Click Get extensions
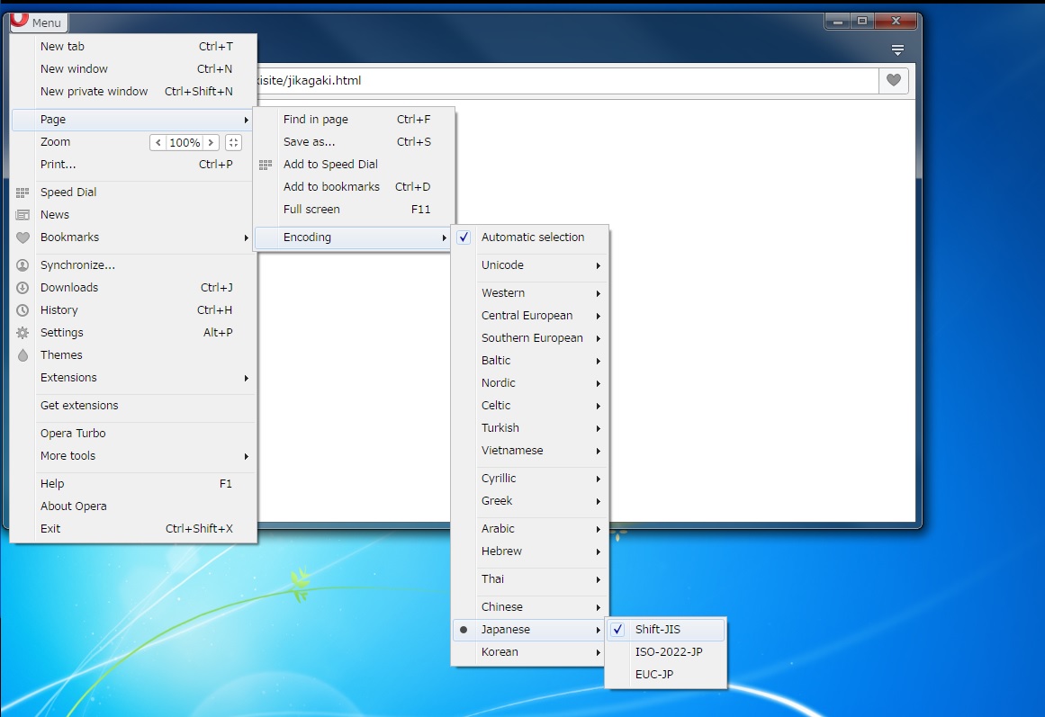 point(133,406)
